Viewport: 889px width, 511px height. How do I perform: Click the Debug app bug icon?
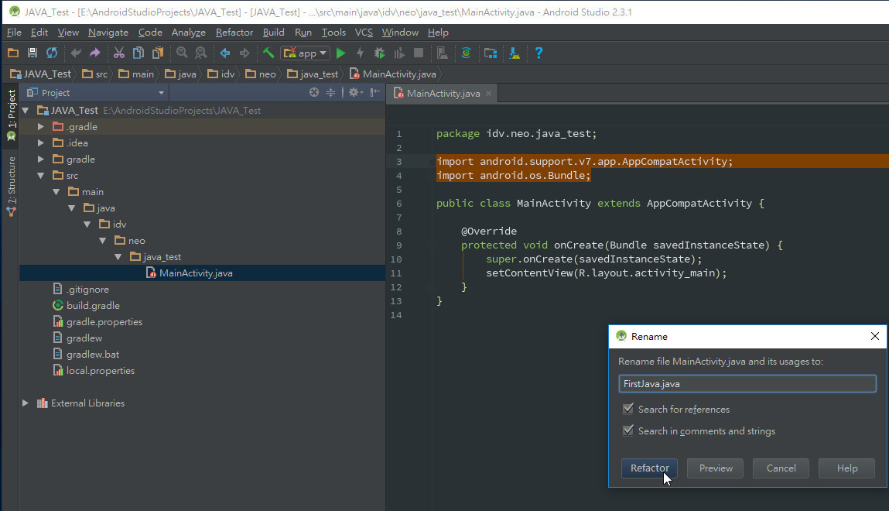380,53
